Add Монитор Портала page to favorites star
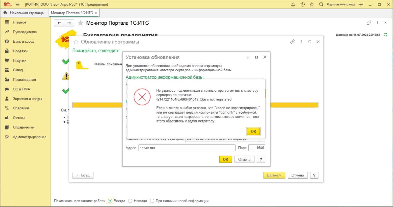The height and width of the screenshot is (207, 393). click(80, 23)
